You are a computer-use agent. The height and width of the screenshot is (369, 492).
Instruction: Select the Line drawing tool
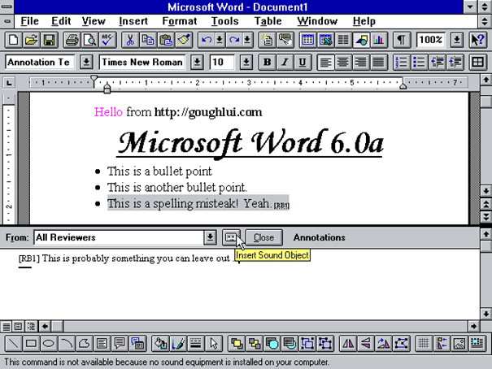pyautogui.click(x=13, y=343)
